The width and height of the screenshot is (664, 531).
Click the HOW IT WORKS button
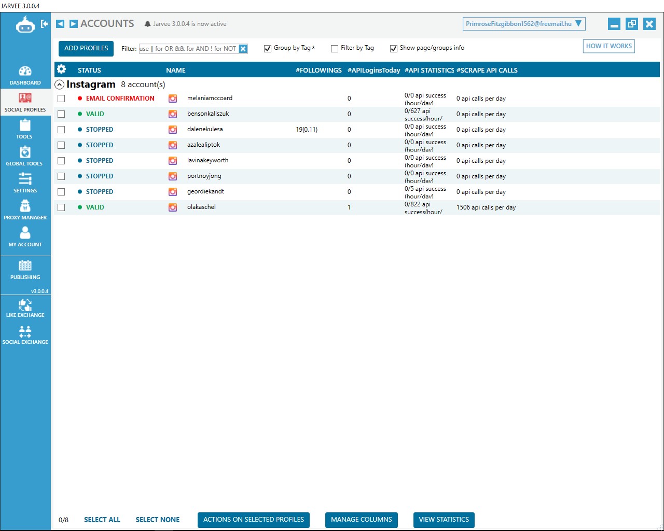click(x=609, y=46)
